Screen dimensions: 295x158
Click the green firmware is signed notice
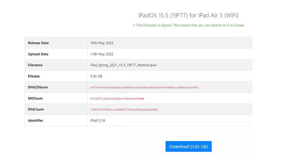pyautogui.click(x=188, y=25)
